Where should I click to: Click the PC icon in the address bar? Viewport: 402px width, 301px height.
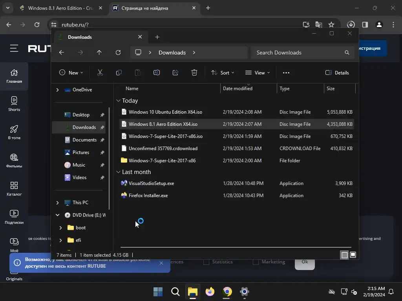pyautogui.click(x=138, y=53)
